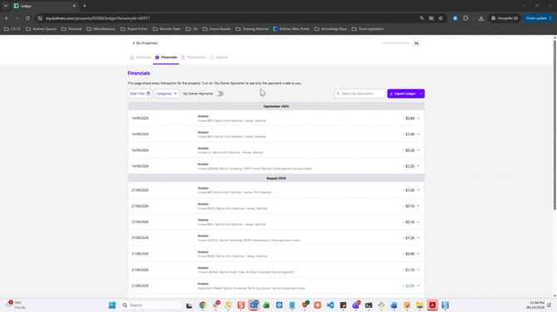Viewport: 557px width, 312px height.
Task: Click the page vertical scrollbar
Action: (x=555, y=124)
